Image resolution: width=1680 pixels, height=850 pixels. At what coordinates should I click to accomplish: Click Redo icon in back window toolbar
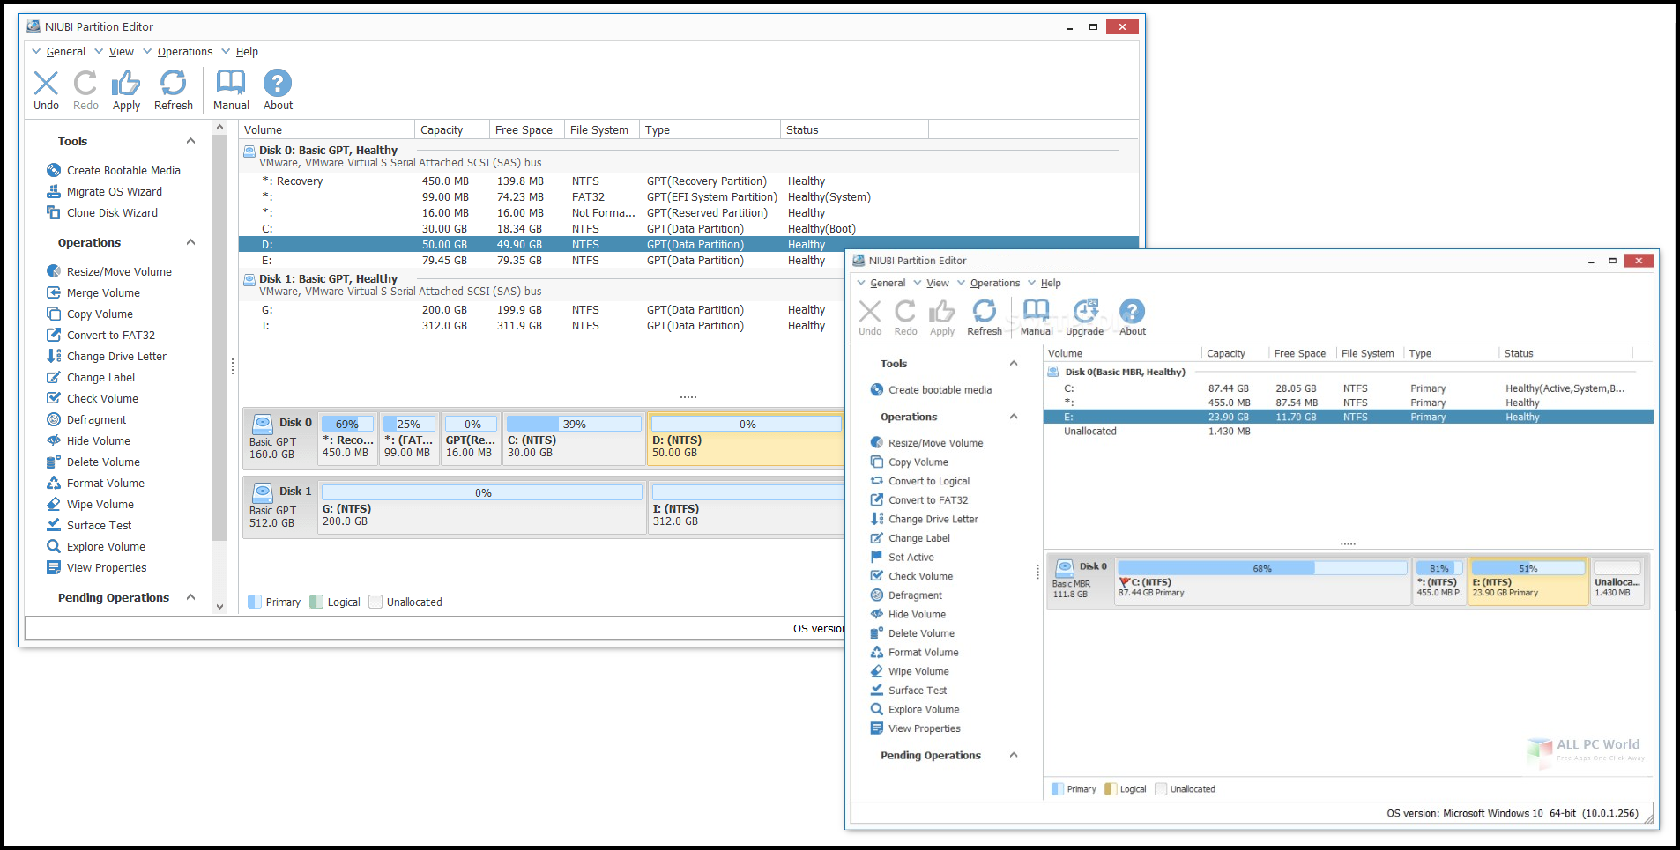coord(85,84)
